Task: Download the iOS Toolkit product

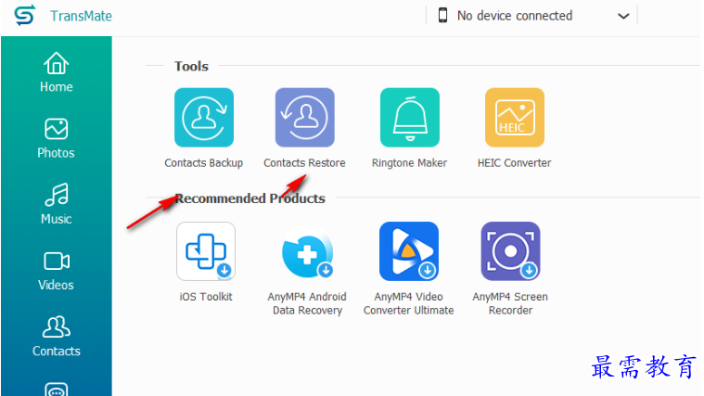Action: (206, 251)
